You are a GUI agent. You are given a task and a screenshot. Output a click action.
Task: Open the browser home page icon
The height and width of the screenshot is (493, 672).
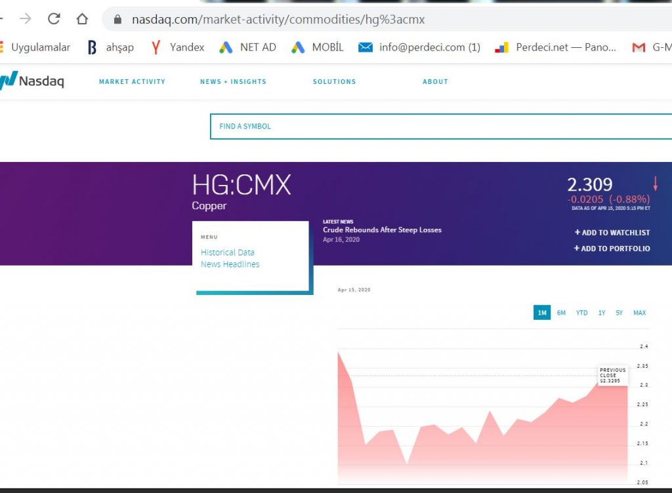click(x=82, y=19)
